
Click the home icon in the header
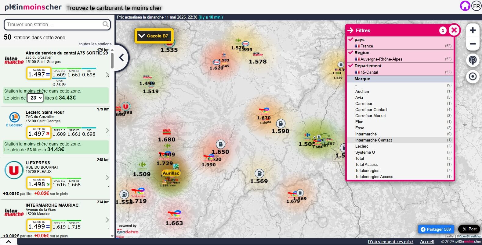point(465,6)
